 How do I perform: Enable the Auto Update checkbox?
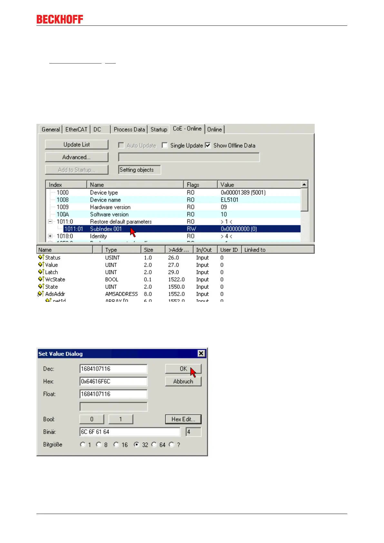[x=121, y=145]
